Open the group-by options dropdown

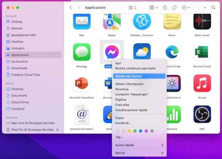click(x=154, y=8)
